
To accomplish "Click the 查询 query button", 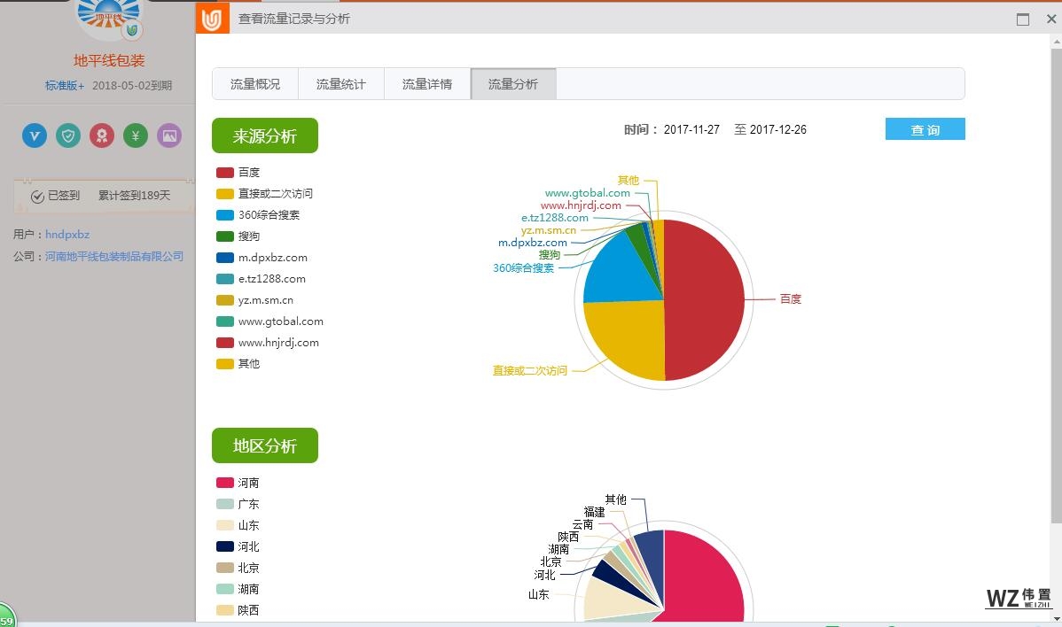I will [925, 129].
